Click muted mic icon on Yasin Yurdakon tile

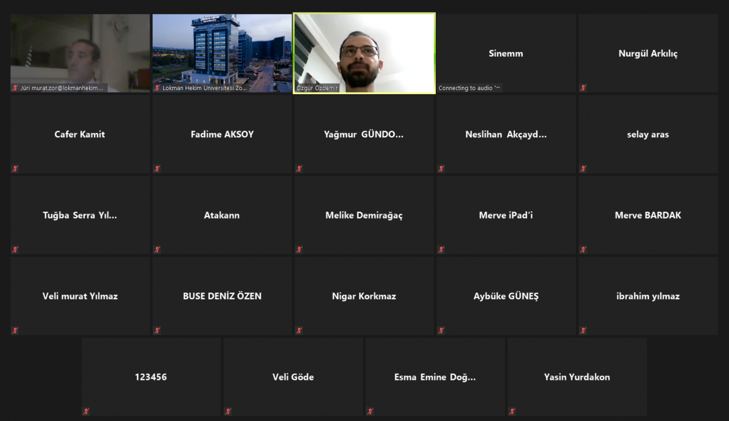[512, 412]
